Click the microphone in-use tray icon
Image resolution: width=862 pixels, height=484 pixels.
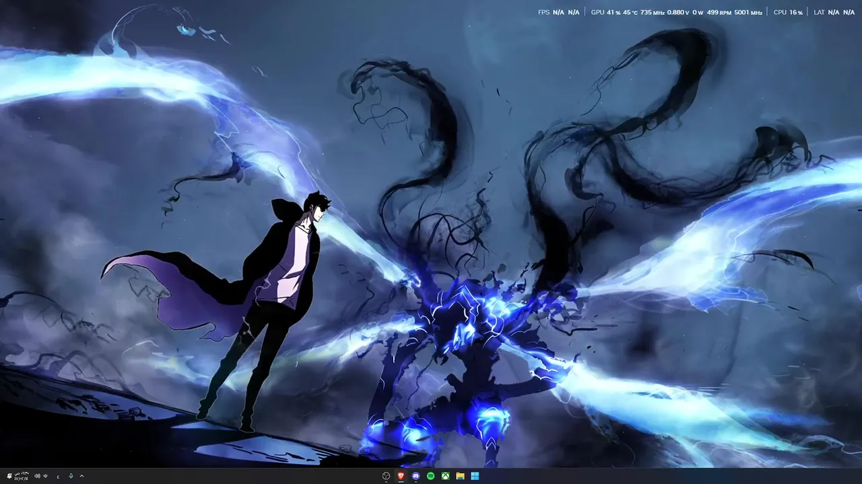(x=71, y=476)
